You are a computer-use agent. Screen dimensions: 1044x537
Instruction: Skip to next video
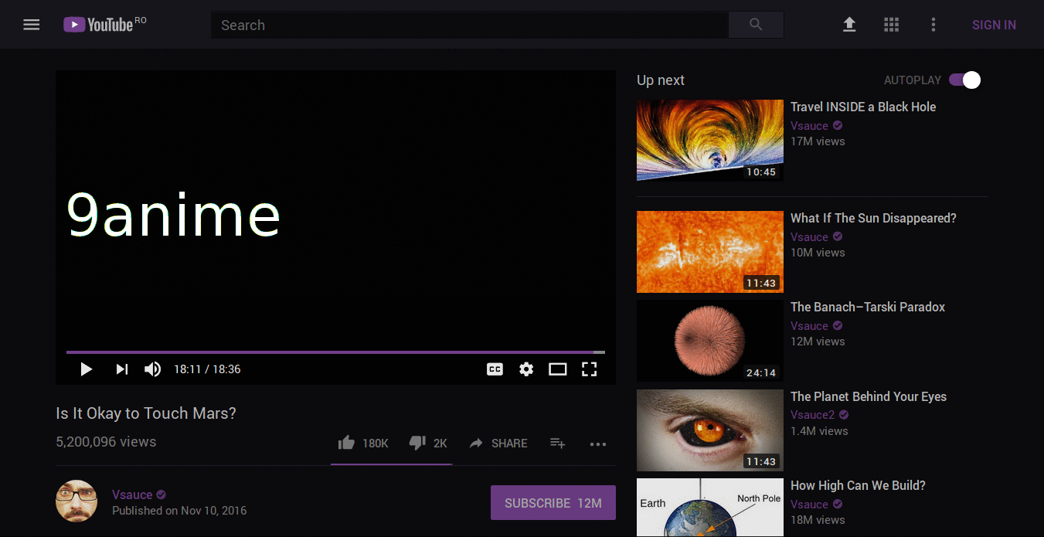tap(121, 369)
